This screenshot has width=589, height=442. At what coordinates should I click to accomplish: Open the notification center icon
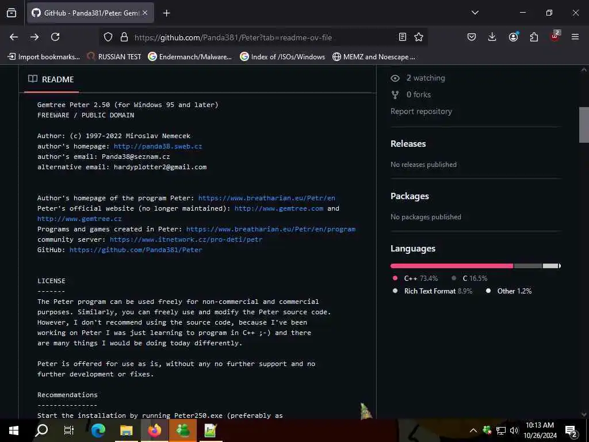571,430
